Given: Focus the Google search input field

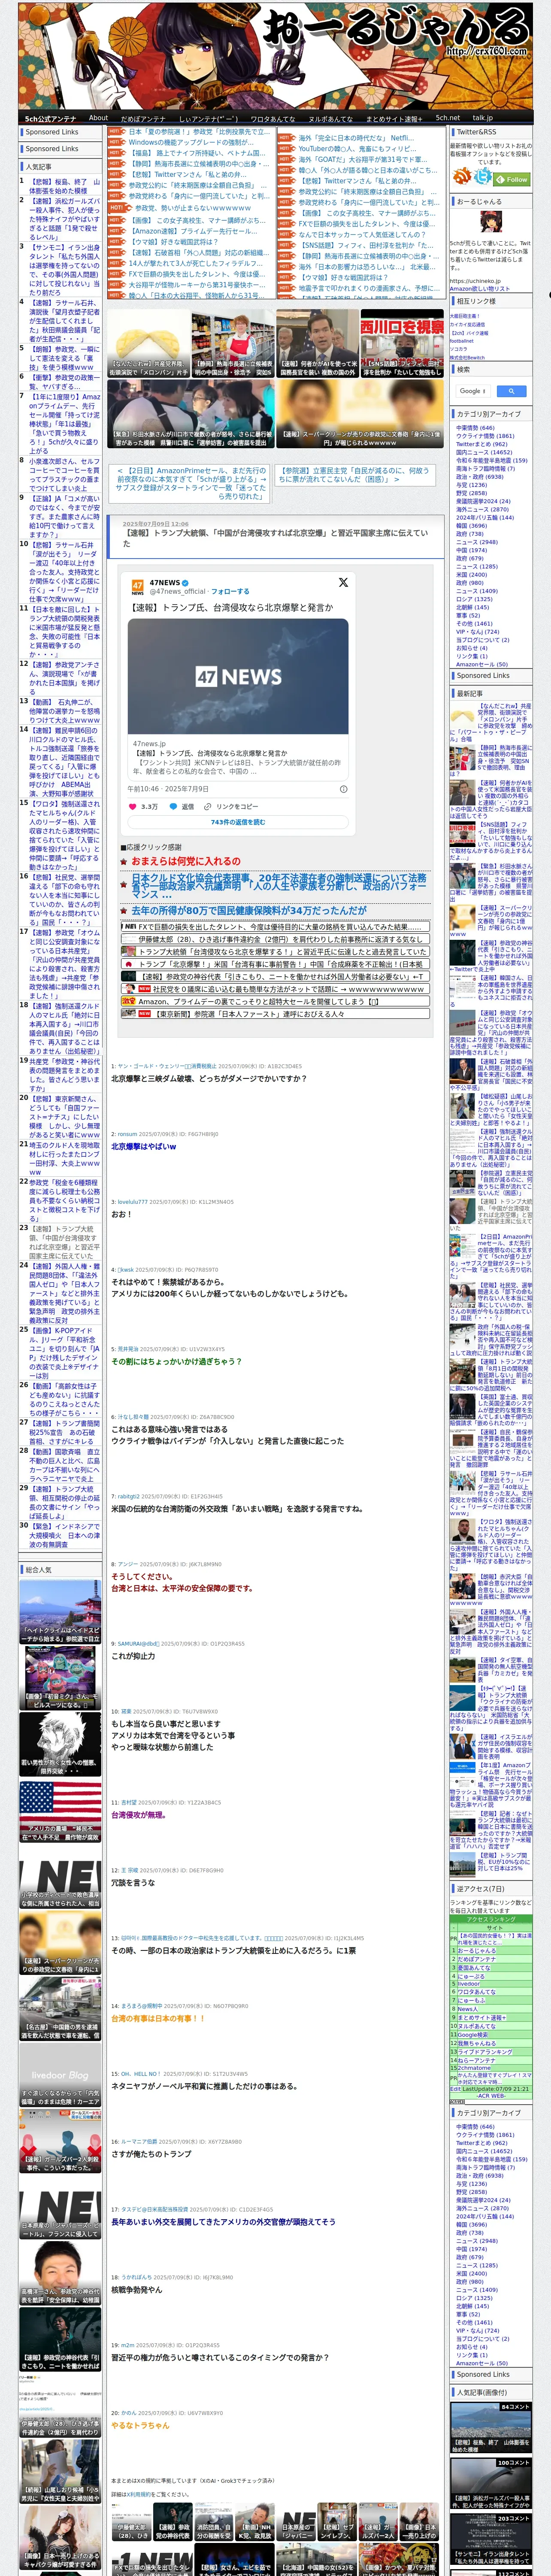Looking at the screenshot, I should [x=473, y=391].
